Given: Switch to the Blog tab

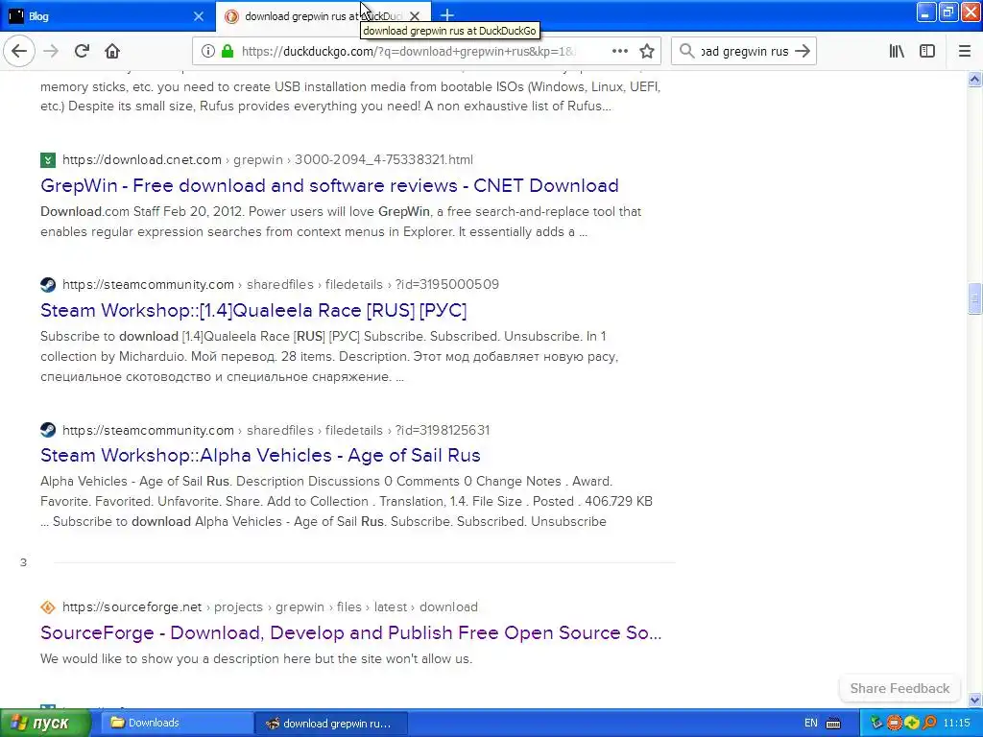Looking at the screenshot, I should tap(108, 16).
